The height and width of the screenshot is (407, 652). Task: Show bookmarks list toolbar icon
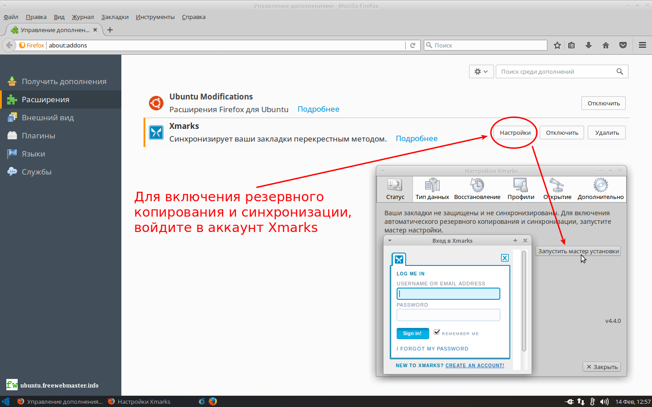[x=571, y=45]
